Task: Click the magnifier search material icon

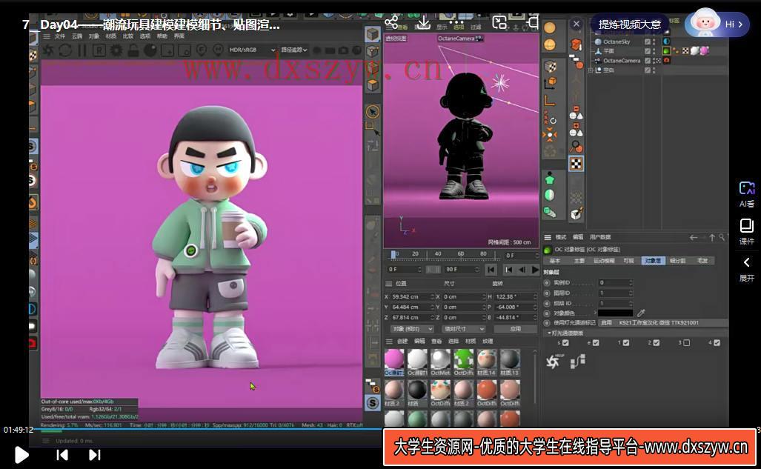Action: pos(576,146)
